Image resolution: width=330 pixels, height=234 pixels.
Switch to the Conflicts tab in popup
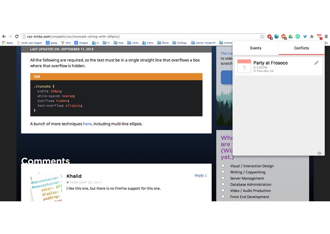click(302, 48)
